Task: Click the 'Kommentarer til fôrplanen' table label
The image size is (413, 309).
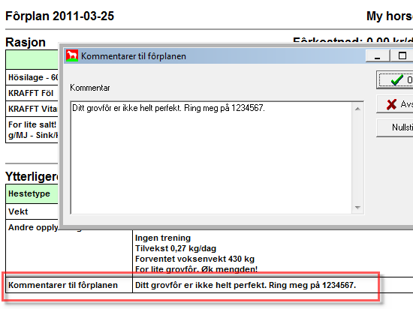Action: [63, 285]
